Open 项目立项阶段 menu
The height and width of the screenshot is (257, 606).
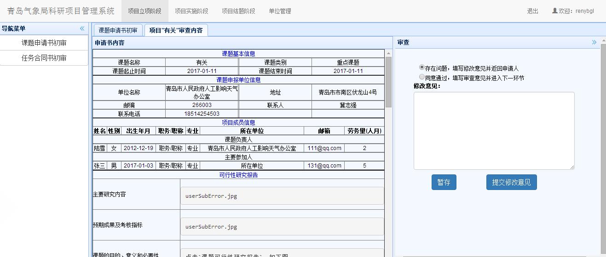point(144,11)
